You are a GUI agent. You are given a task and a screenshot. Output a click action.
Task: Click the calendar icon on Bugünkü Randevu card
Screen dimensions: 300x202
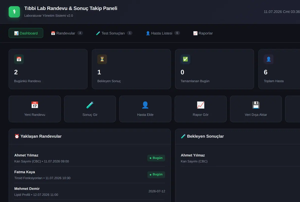(19, 59)
